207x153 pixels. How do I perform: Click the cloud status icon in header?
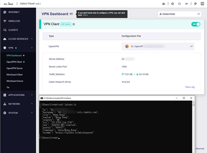tap(164, 4)
